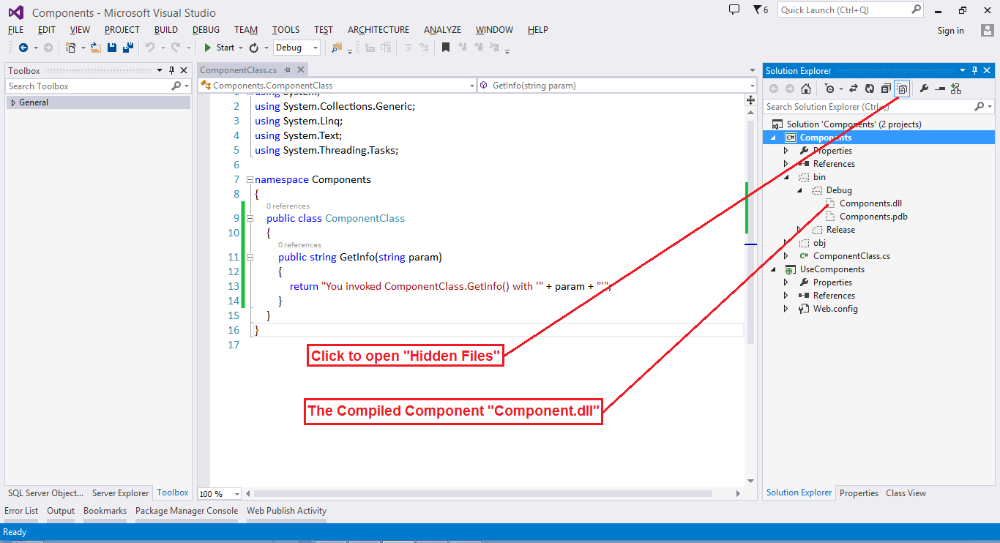
Task: Switch to the Server Explorer tab
Action: point(119,493)
